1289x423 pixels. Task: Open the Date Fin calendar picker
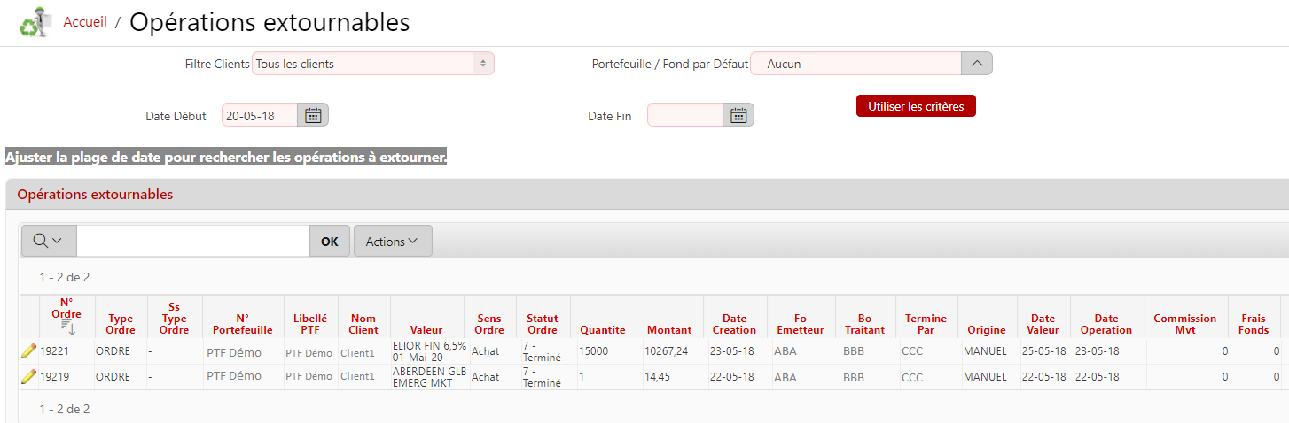pos(738,115)
